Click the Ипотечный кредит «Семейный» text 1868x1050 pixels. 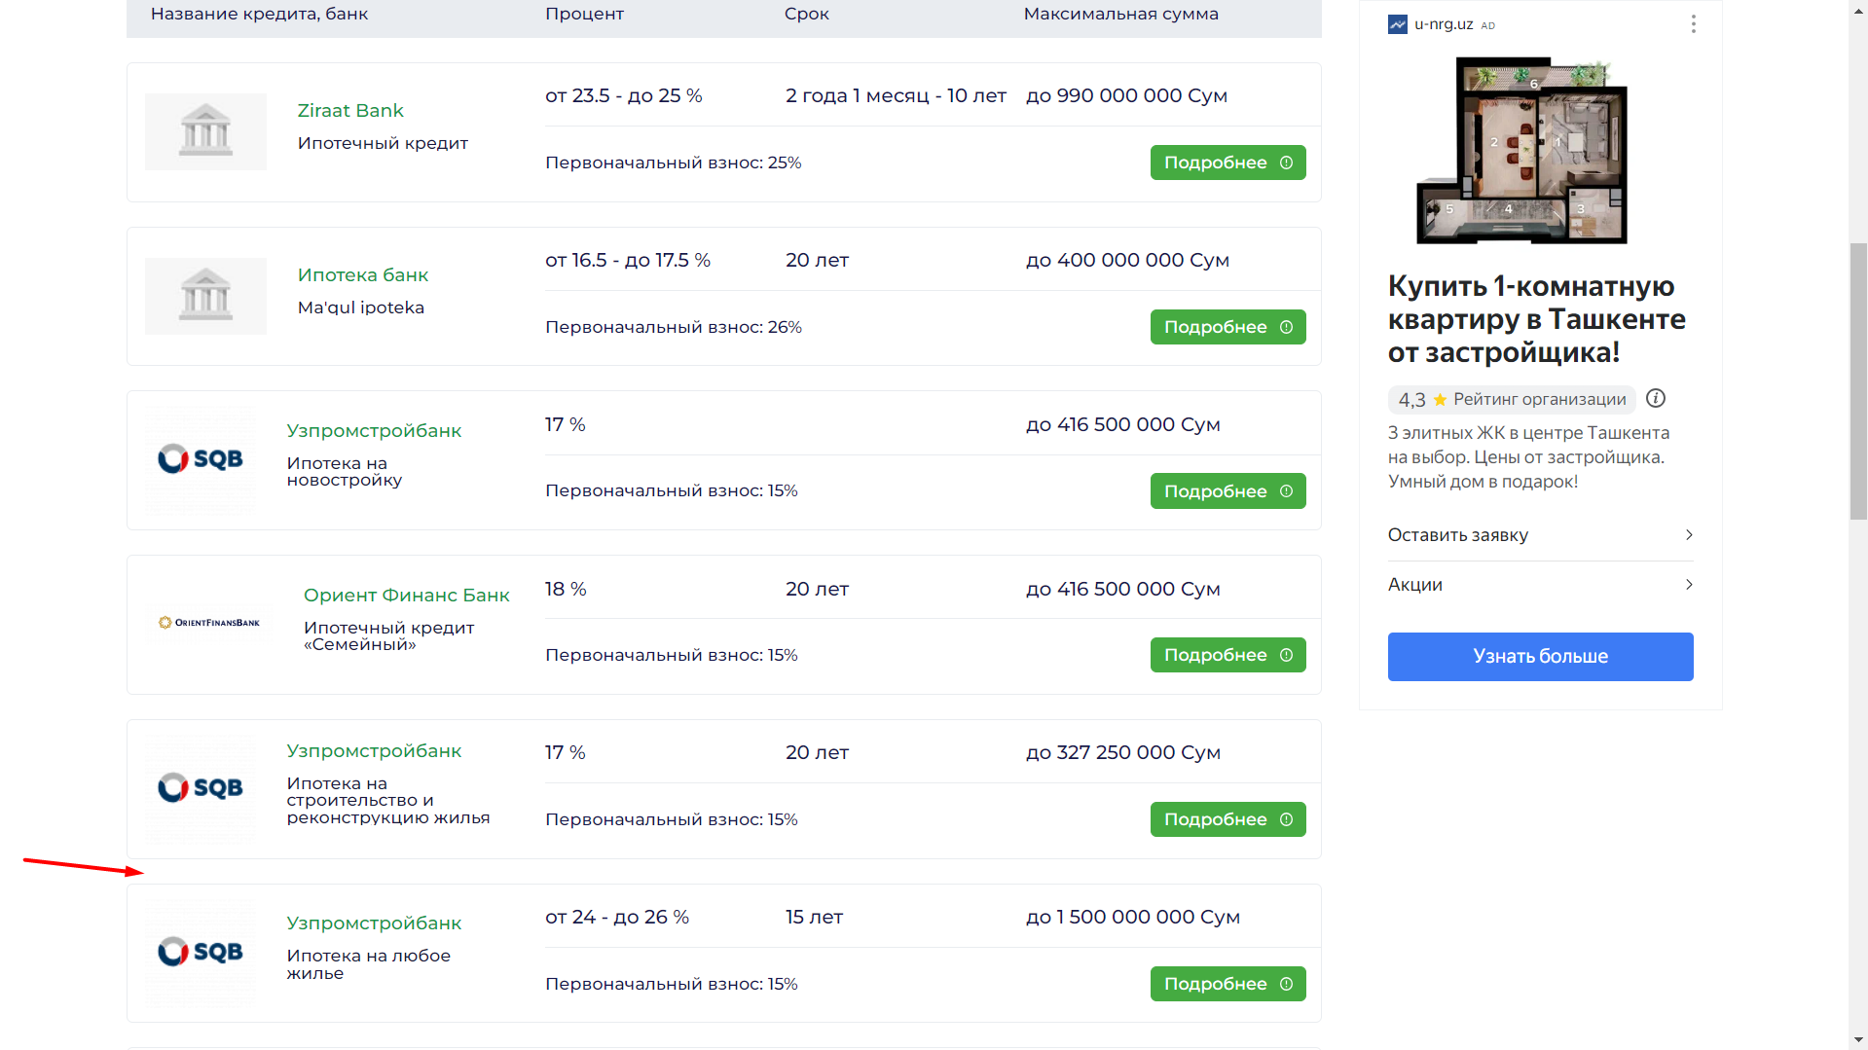click(x=388, y=635)
